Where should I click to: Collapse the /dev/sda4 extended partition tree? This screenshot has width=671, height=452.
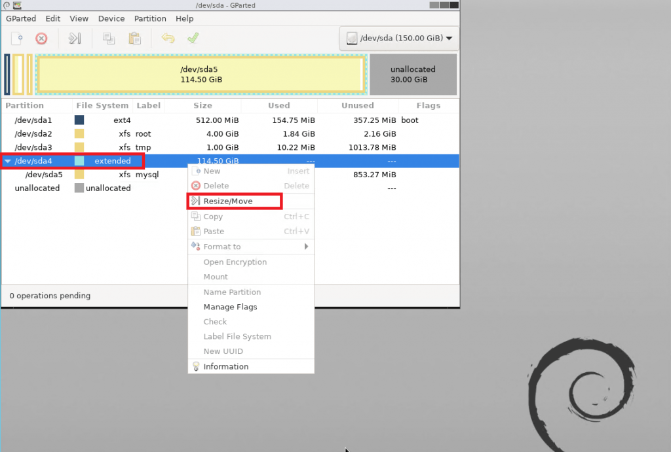(x=8, y=161)
